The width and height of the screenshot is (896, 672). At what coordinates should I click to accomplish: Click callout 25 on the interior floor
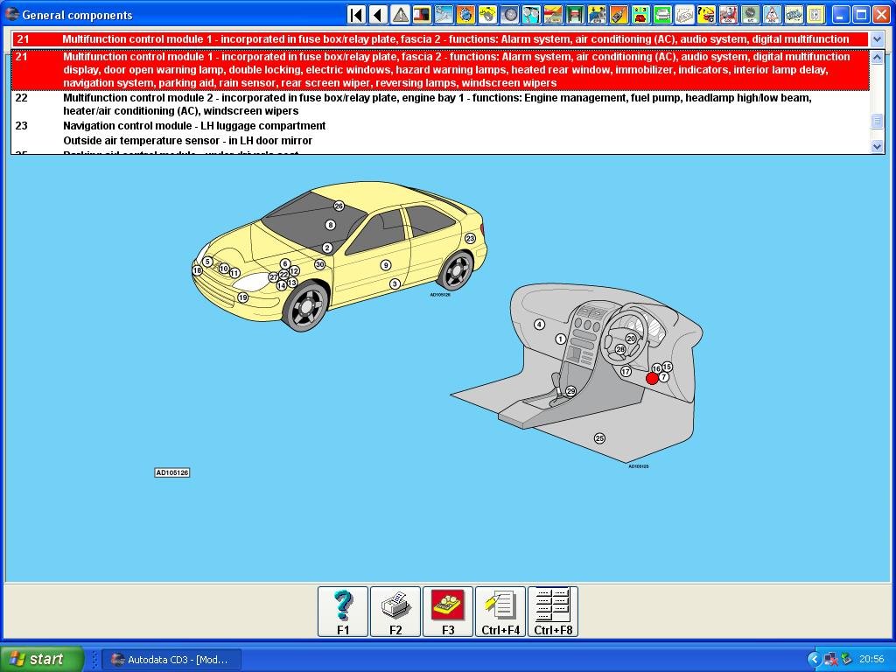tap(599, 438)
